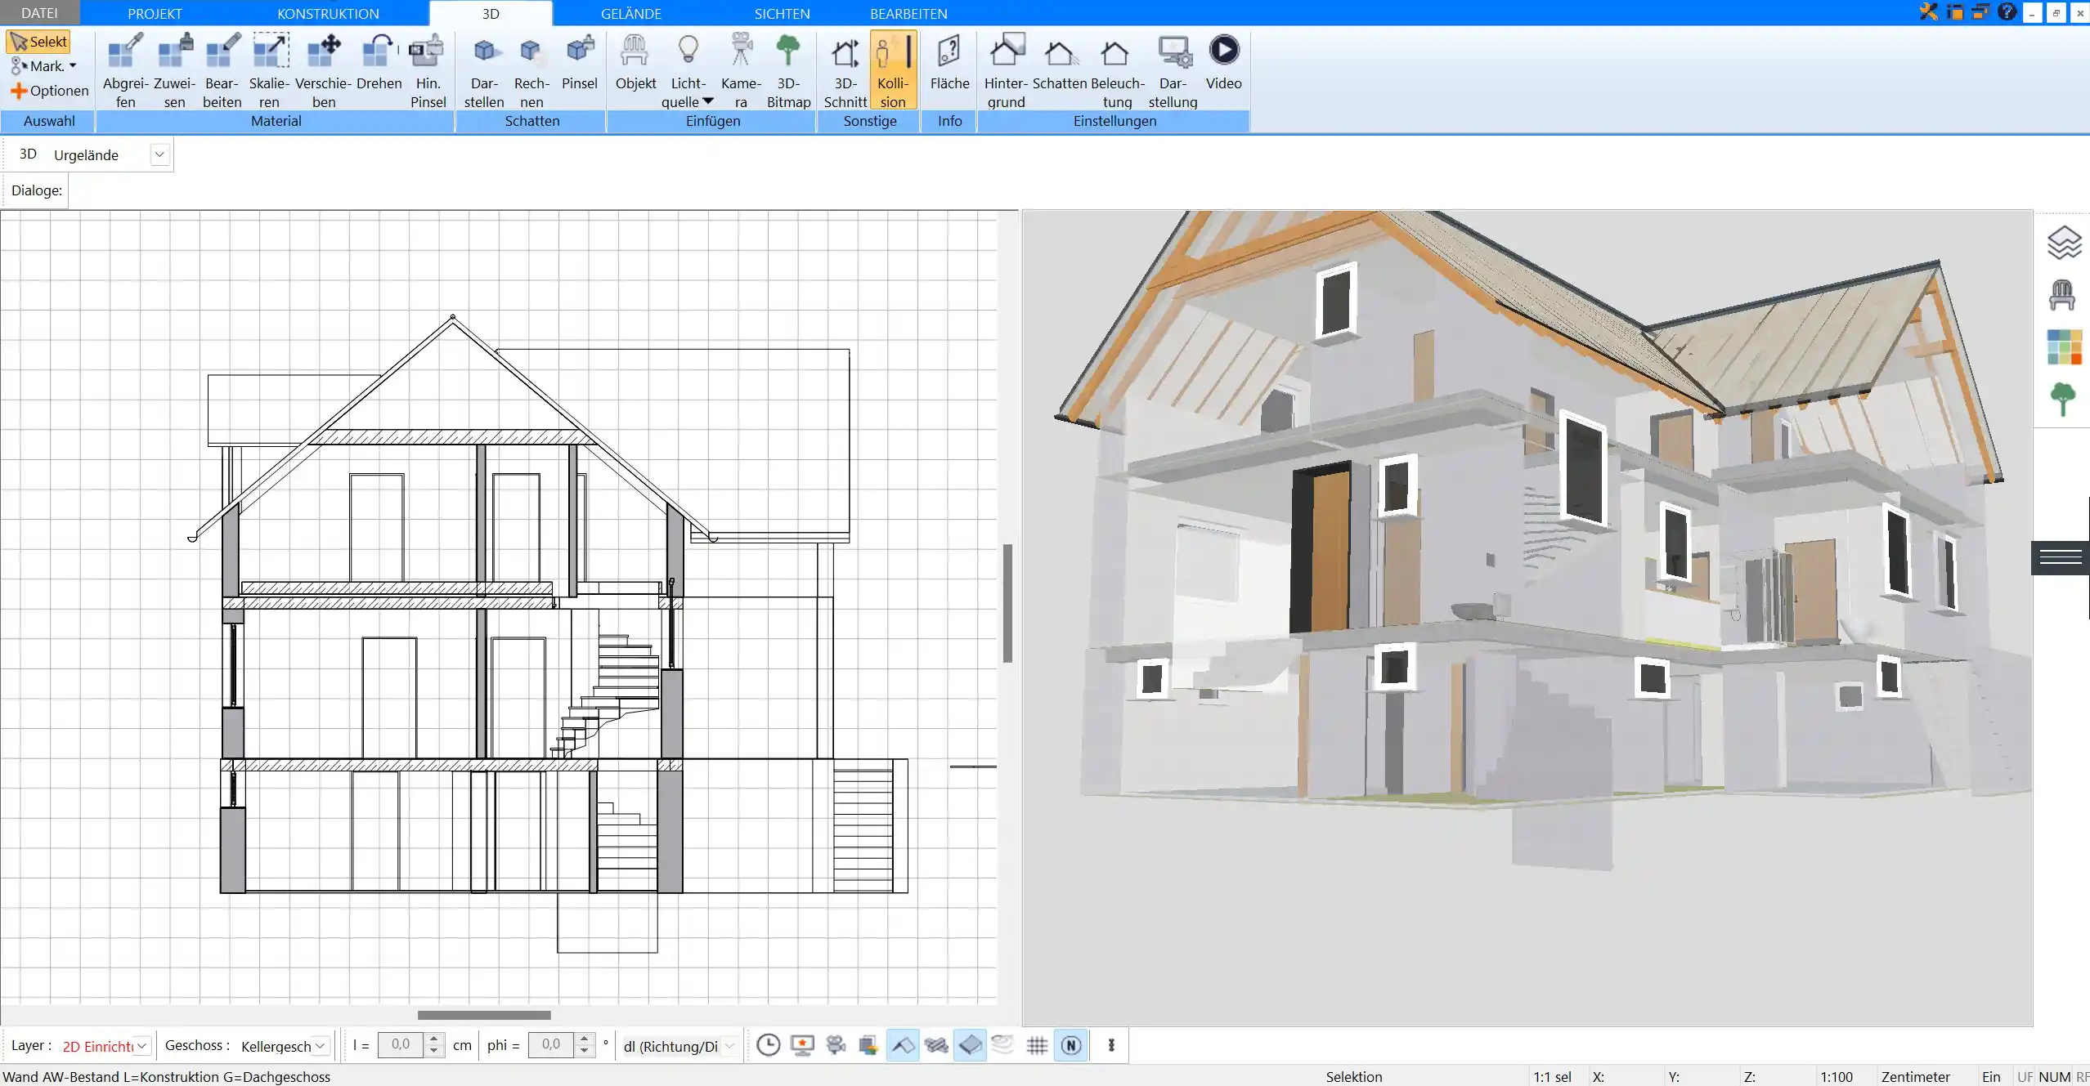This screenshot has height=1086, width=2090.
Task: Insert a 3D-Bitmap tree
Action: click(788, 70)
